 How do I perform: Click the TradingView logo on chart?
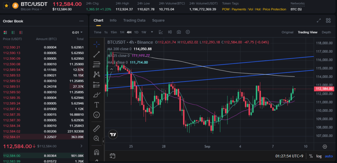coord(113,135)
